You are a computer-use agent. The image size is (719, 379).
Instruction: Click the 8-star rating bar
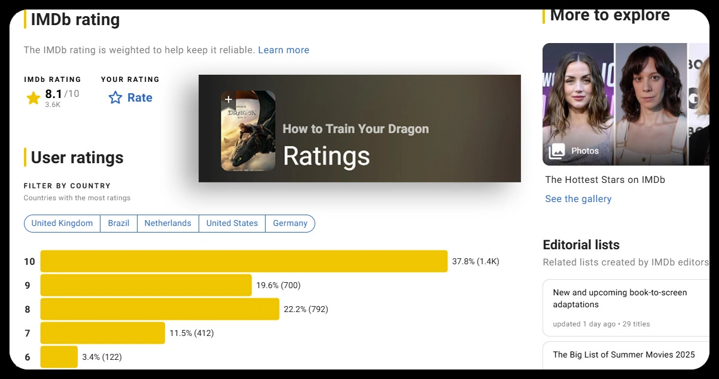(x=160, y=309)
